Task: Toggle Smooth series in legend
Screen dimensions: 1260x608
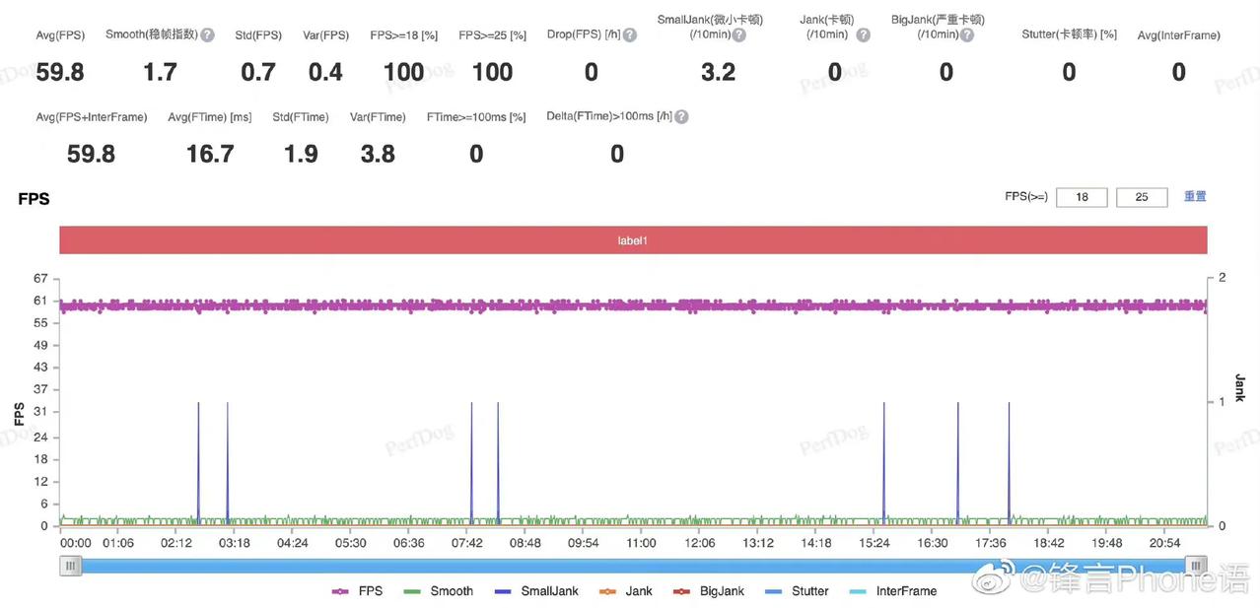Action: tap(439, 591)
